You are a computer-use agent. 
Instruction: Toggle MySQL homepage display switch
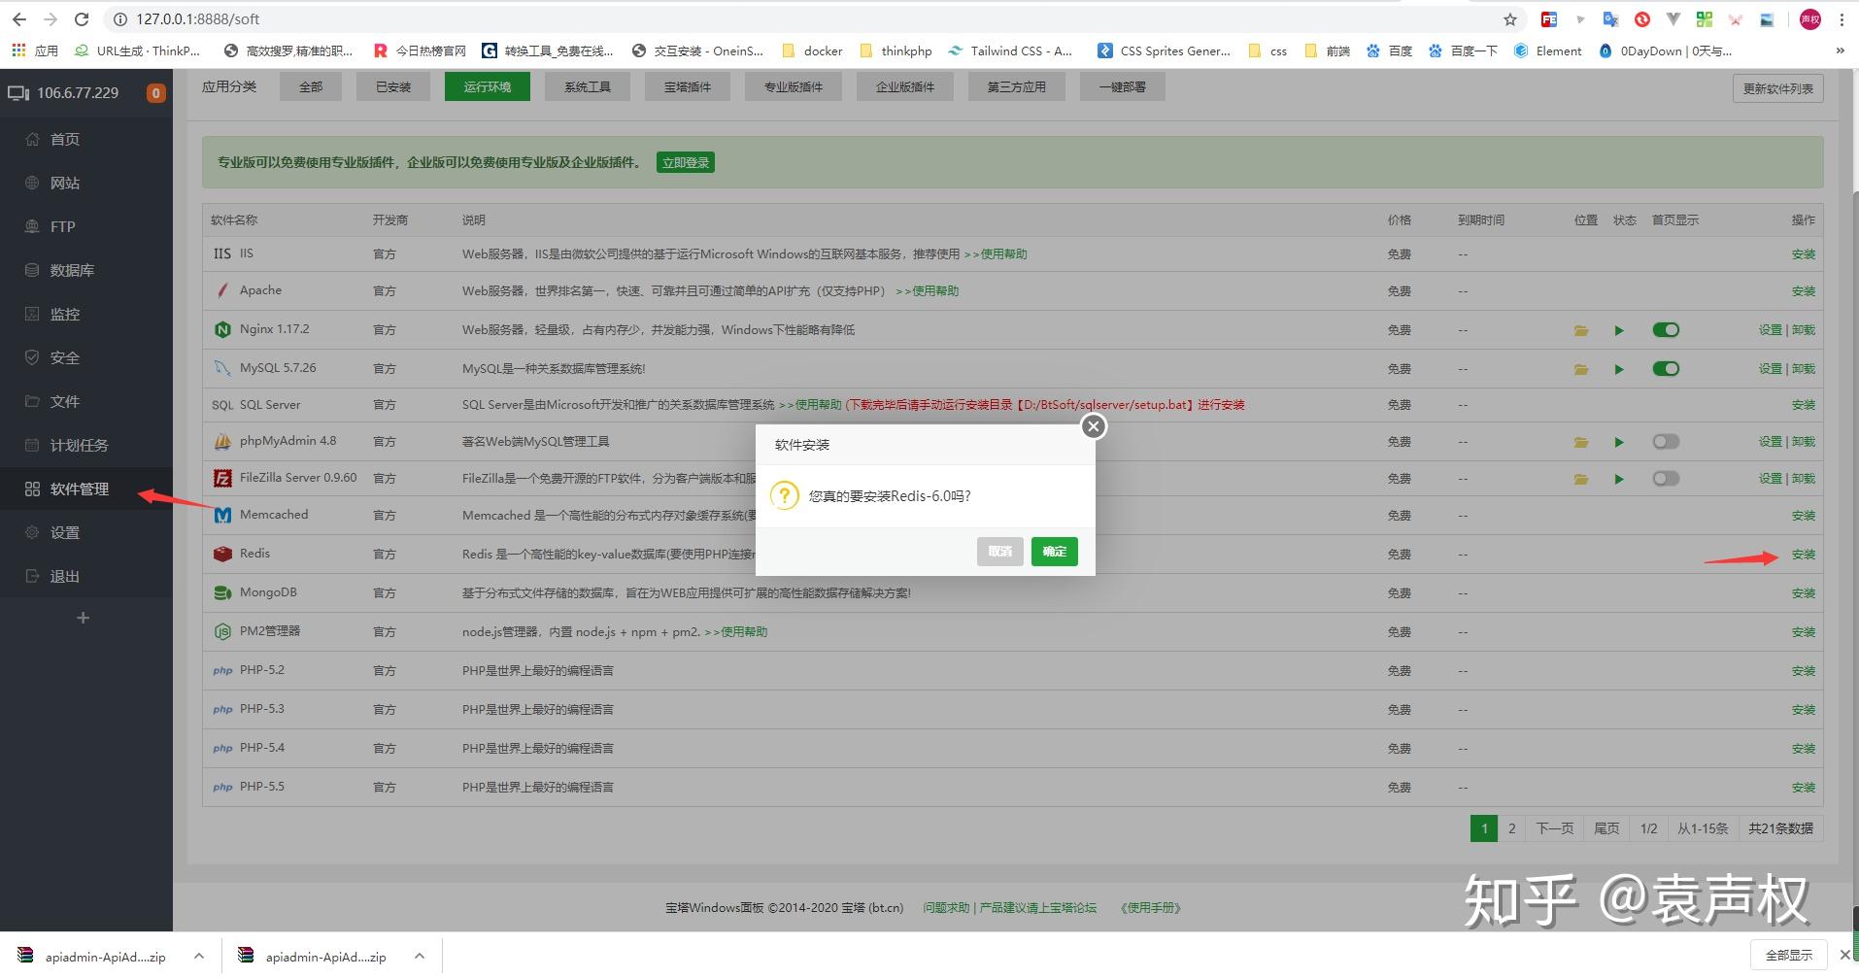(1666, 369)
